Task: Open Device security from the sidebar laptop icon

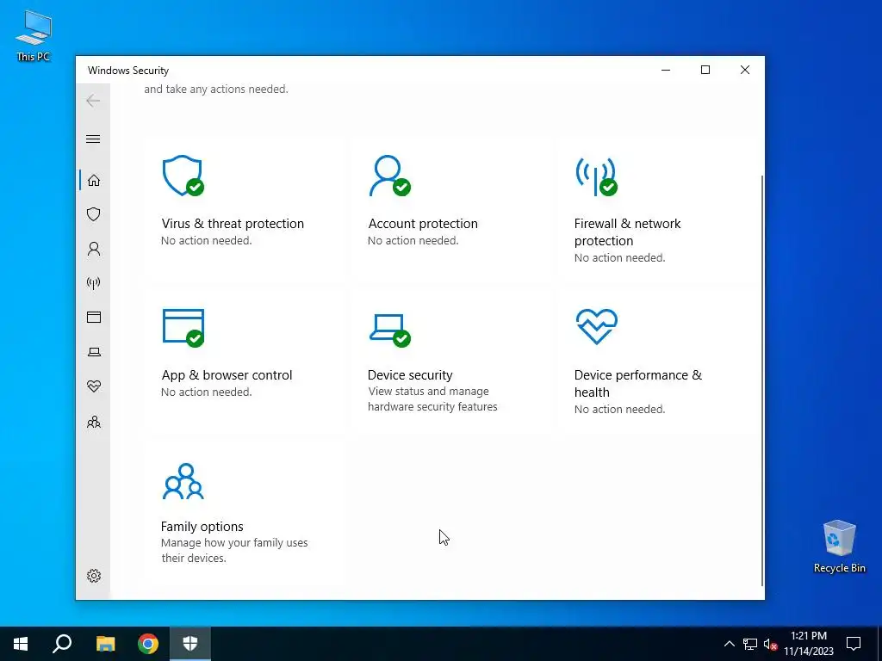Action: [x=94, y=352]
